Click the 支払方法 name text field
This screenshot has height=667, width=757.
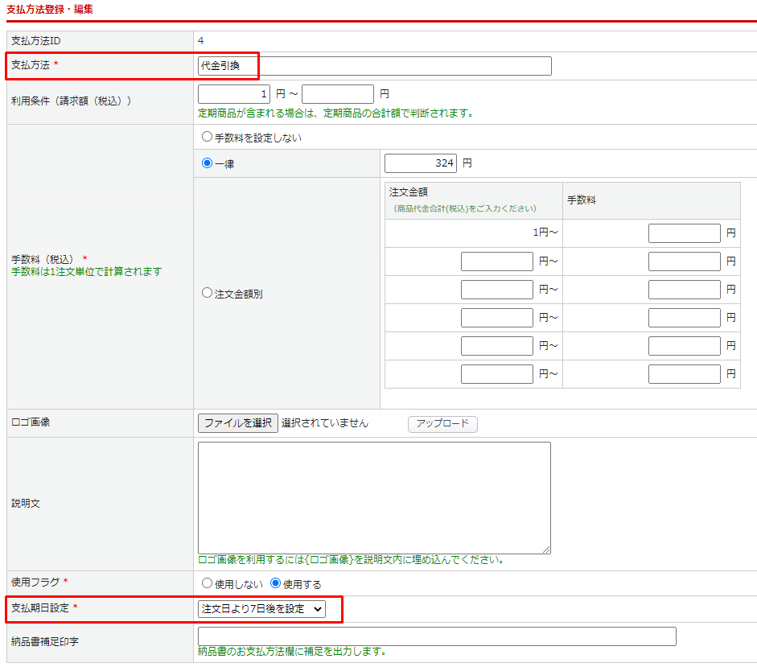pos(374,66)
